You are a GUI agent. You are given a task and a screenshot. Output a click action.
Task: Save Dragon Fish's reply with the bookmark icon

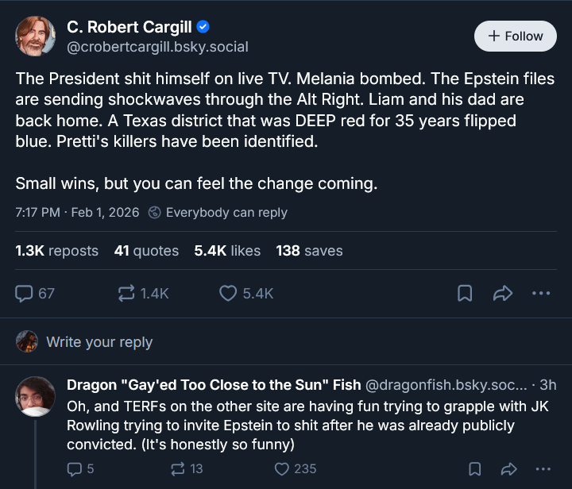[474, 468]
